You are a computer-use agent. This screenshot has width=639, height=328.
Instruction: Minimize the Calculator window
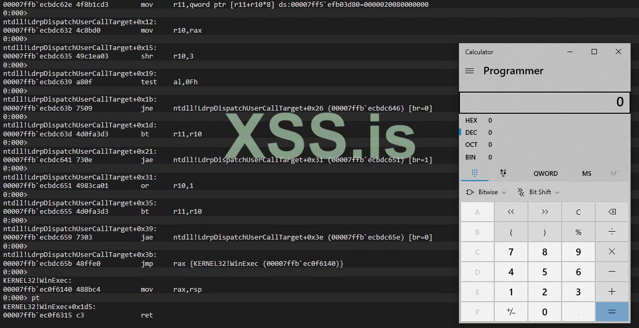[570, 52]
